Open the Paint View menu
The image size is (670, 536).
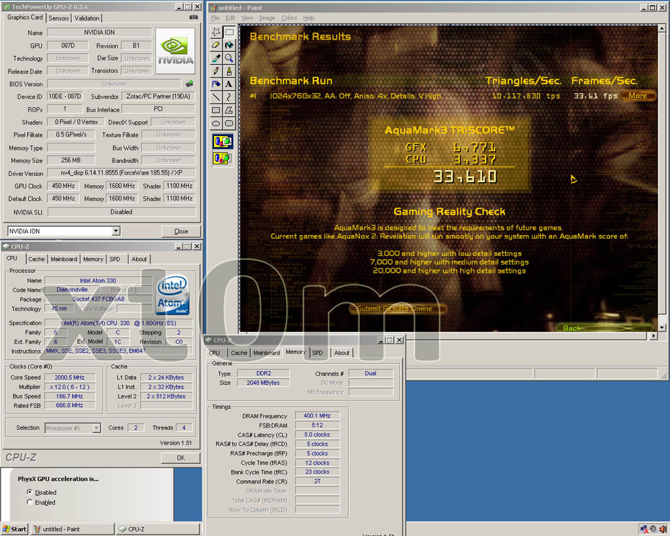click(247, 18)
